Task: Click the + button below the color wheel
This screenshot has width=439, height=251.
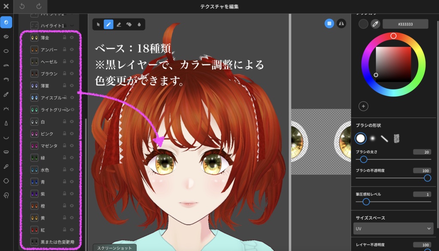Action: 364,106
